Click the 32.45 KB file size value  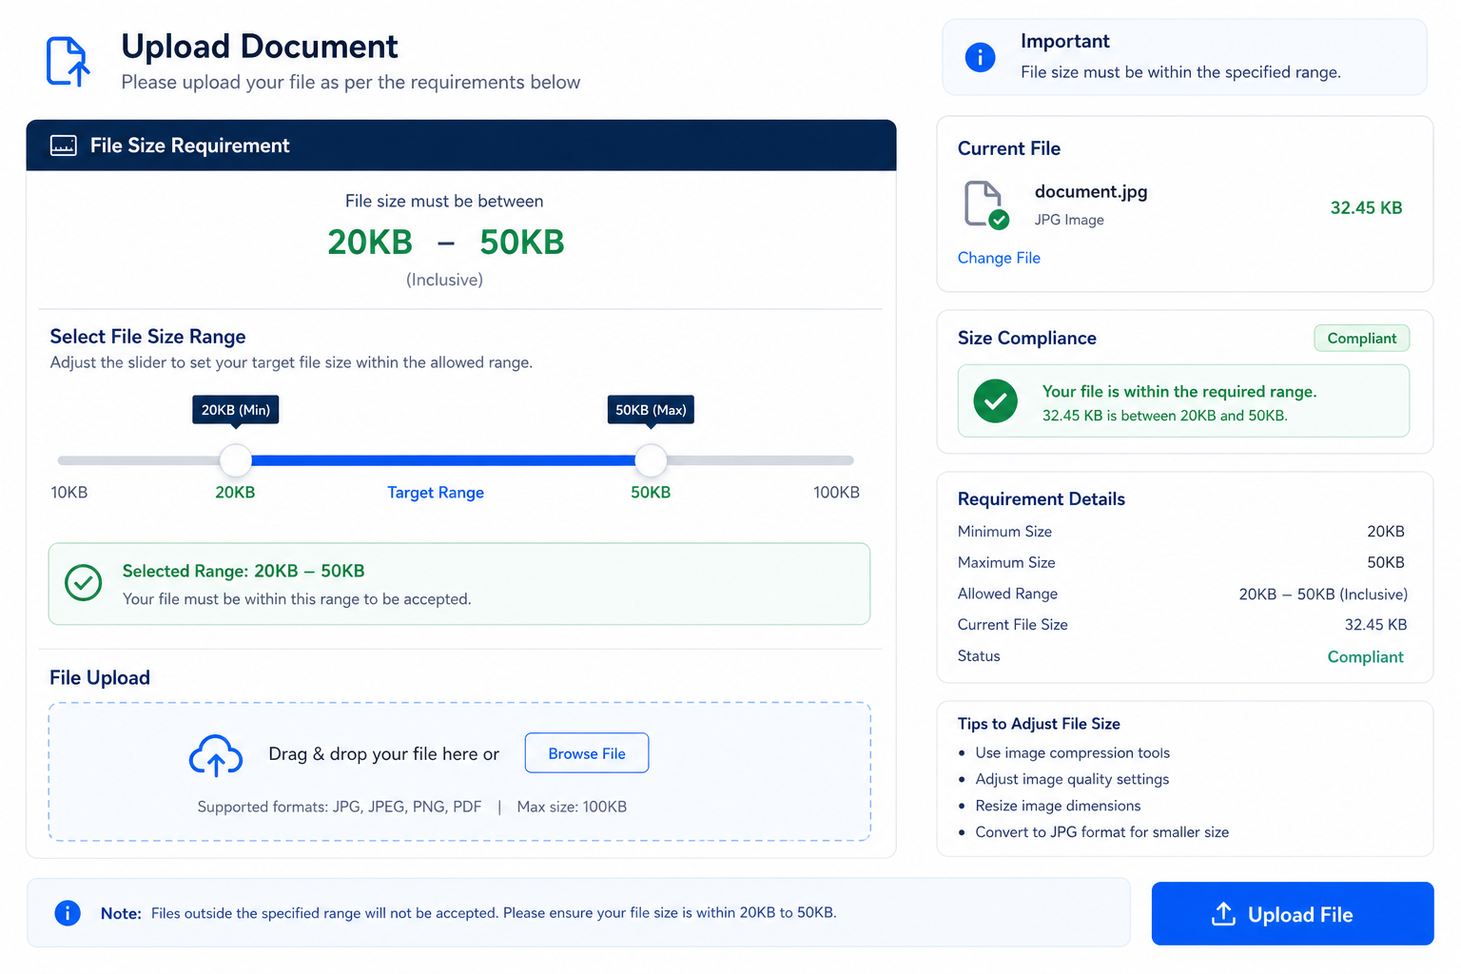(x=1366, y=208)
